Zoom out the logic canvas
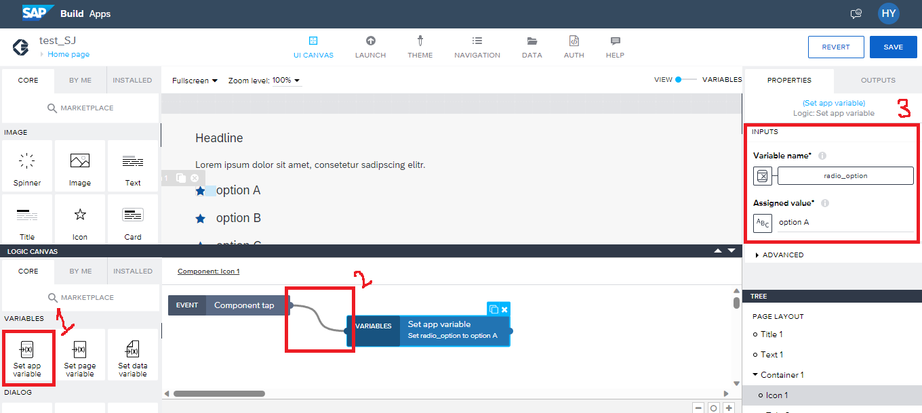 point(699,408)
